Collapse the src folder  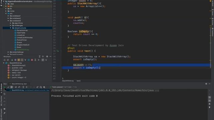point(6,13)
